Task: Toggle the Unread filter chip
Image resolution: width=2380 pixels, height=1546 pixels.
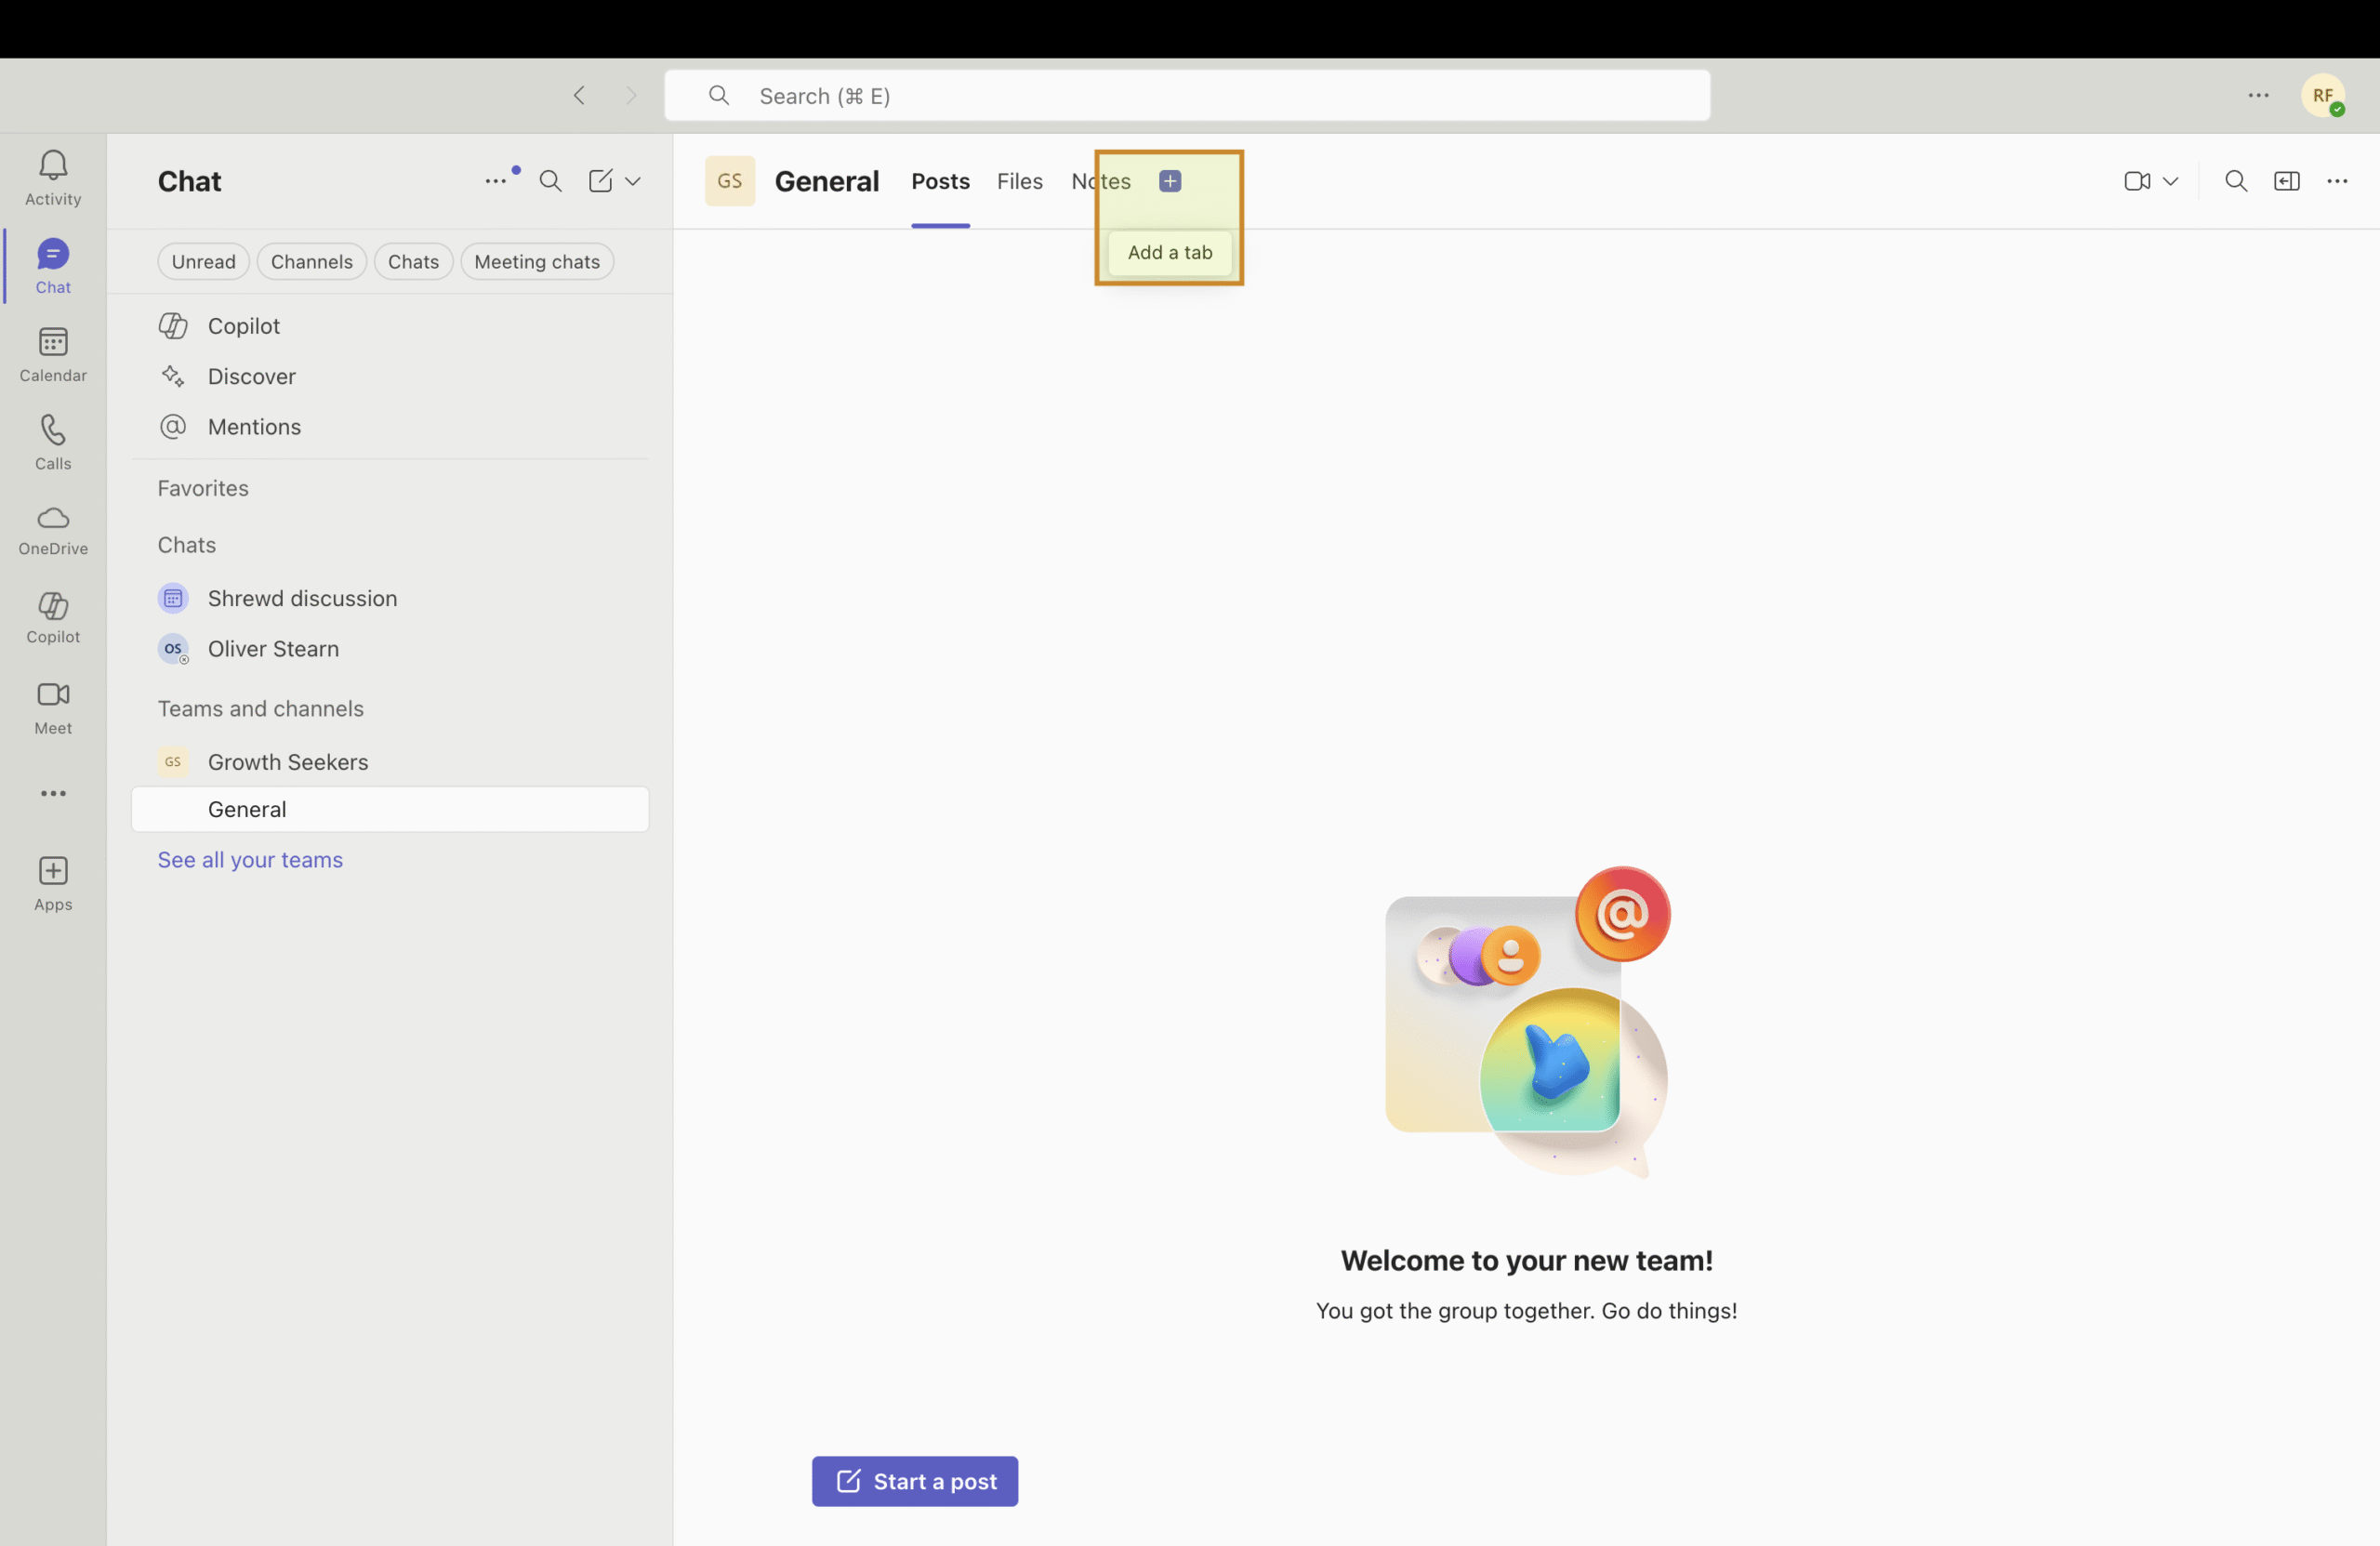Action: [203, 262]
